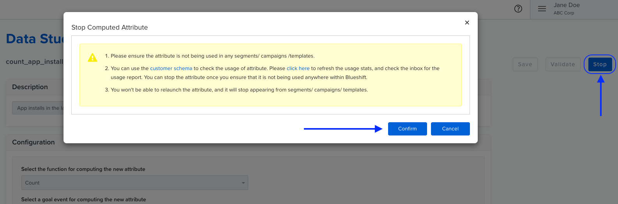Screen dimensions: 618x204
Task: Click 'Select the function for computing' label
Action: click(83, 169)
